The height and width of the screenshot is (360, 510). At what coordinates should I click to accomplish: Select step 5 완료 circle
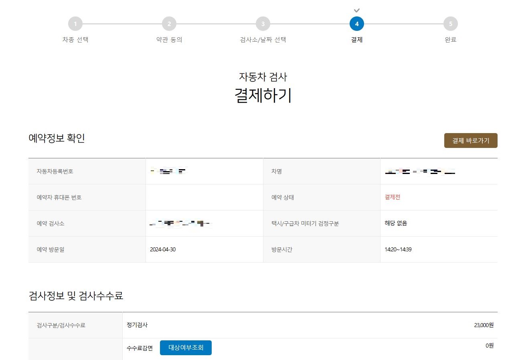[x=450, y=23]
